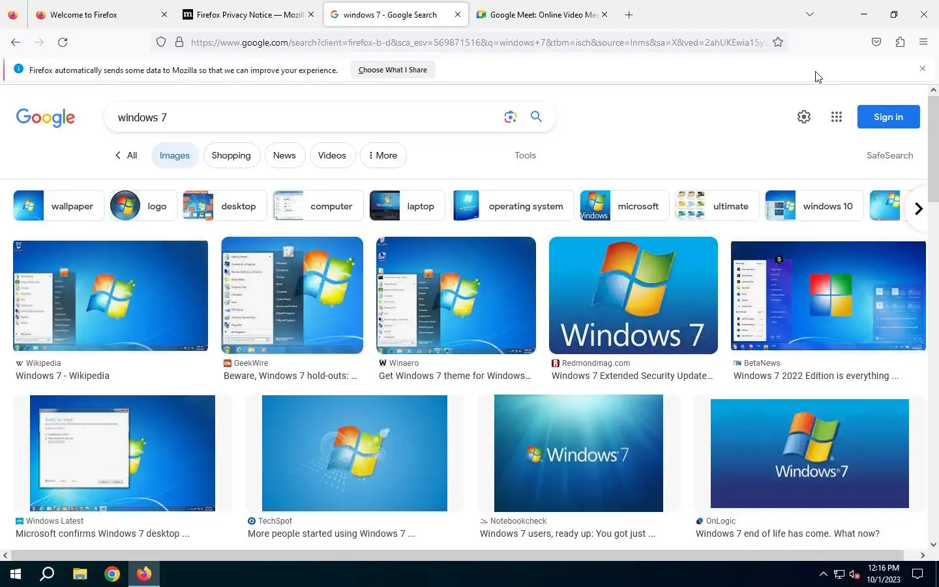This screenshot has height=587, width=939.
Task: Filter by the laptop chip
Action: 407,206
